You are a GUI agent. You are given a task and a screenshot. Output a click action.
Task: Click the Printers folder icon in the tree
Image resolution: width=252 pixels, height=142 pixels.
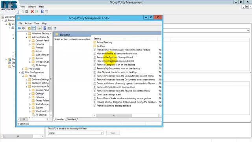(x=33, y=47)
